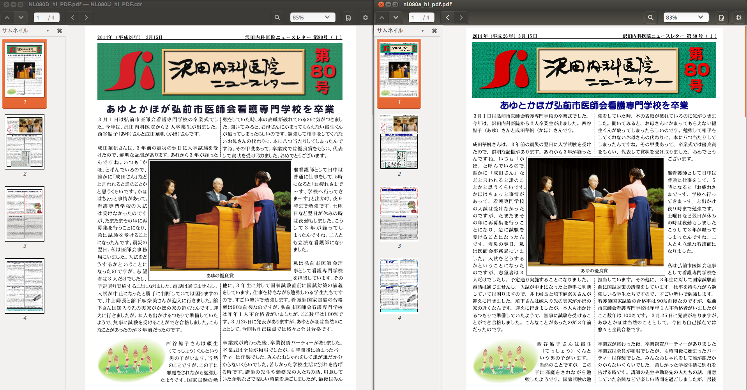Image resolution: width=747 pixels, height=390 pixels.
Task: Open サムネイル sidebar selector in right window
Action: [401, 31]
